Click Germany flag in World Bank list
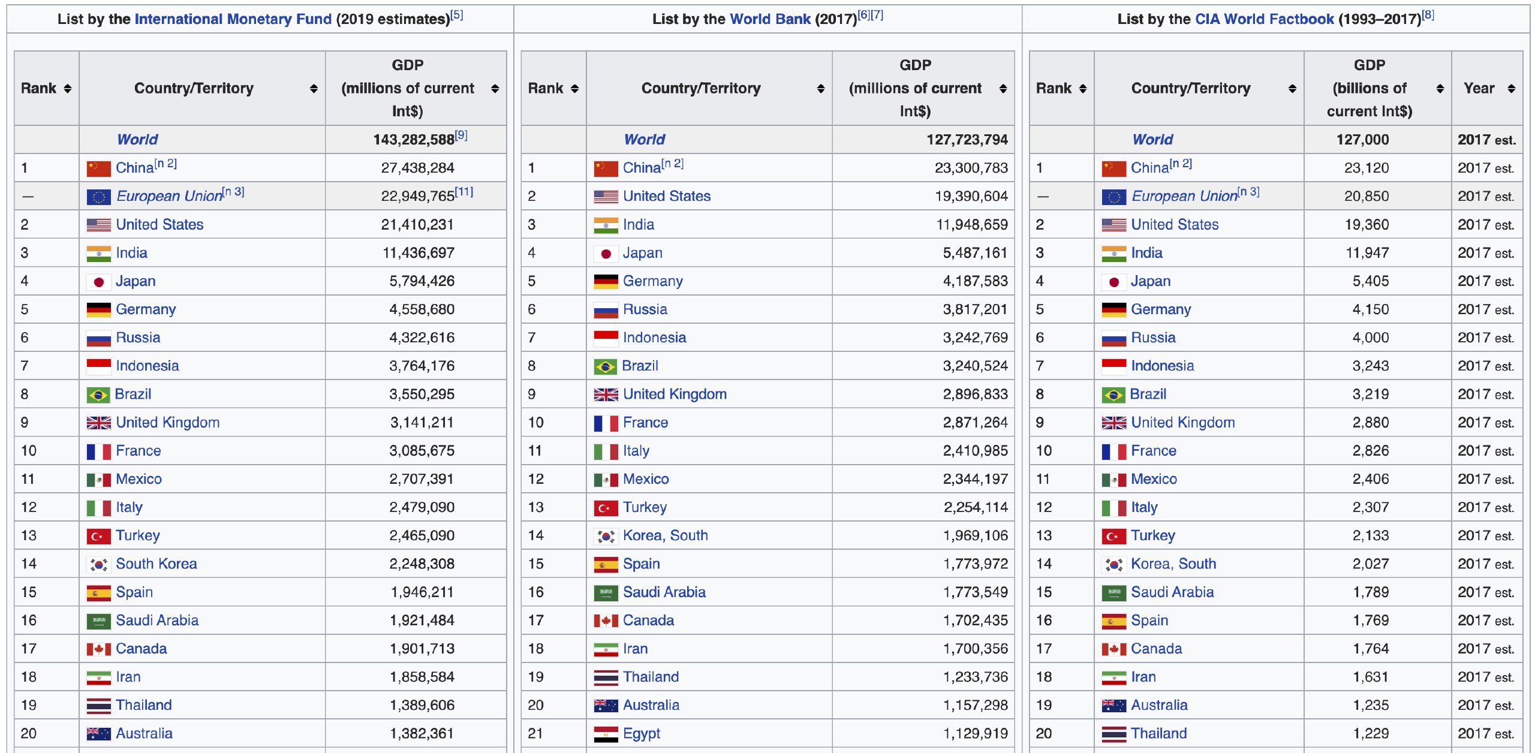 tap(606, 282)
